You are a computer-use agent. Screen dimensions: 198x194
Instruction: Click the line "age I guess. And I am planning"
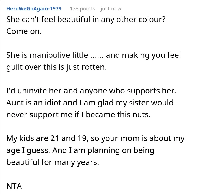(80, 150)
